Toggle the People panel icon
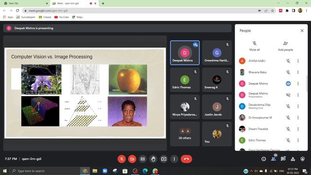 click(x=274, y=159)
